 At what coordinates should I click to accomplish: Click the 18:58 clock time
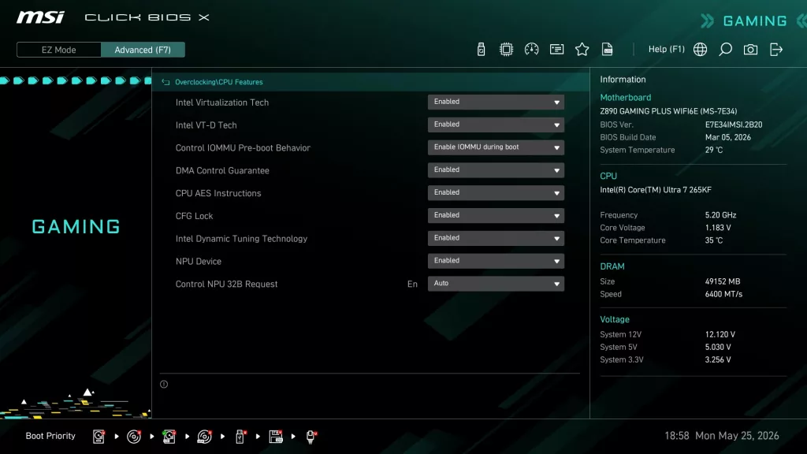676,436
